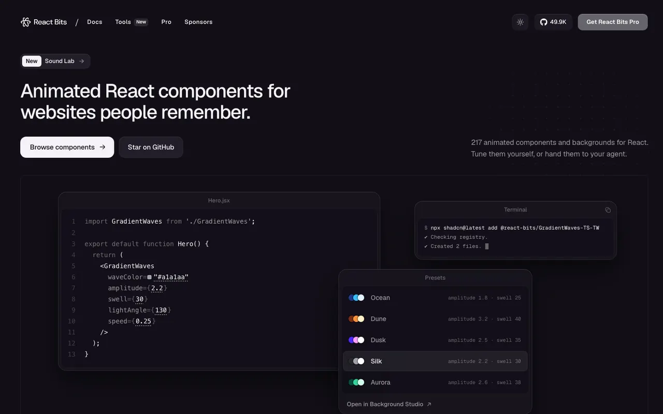Open the Pro nav item
Image resolution: width=663 pixels, height=414 pixels.
click(166, 22)
